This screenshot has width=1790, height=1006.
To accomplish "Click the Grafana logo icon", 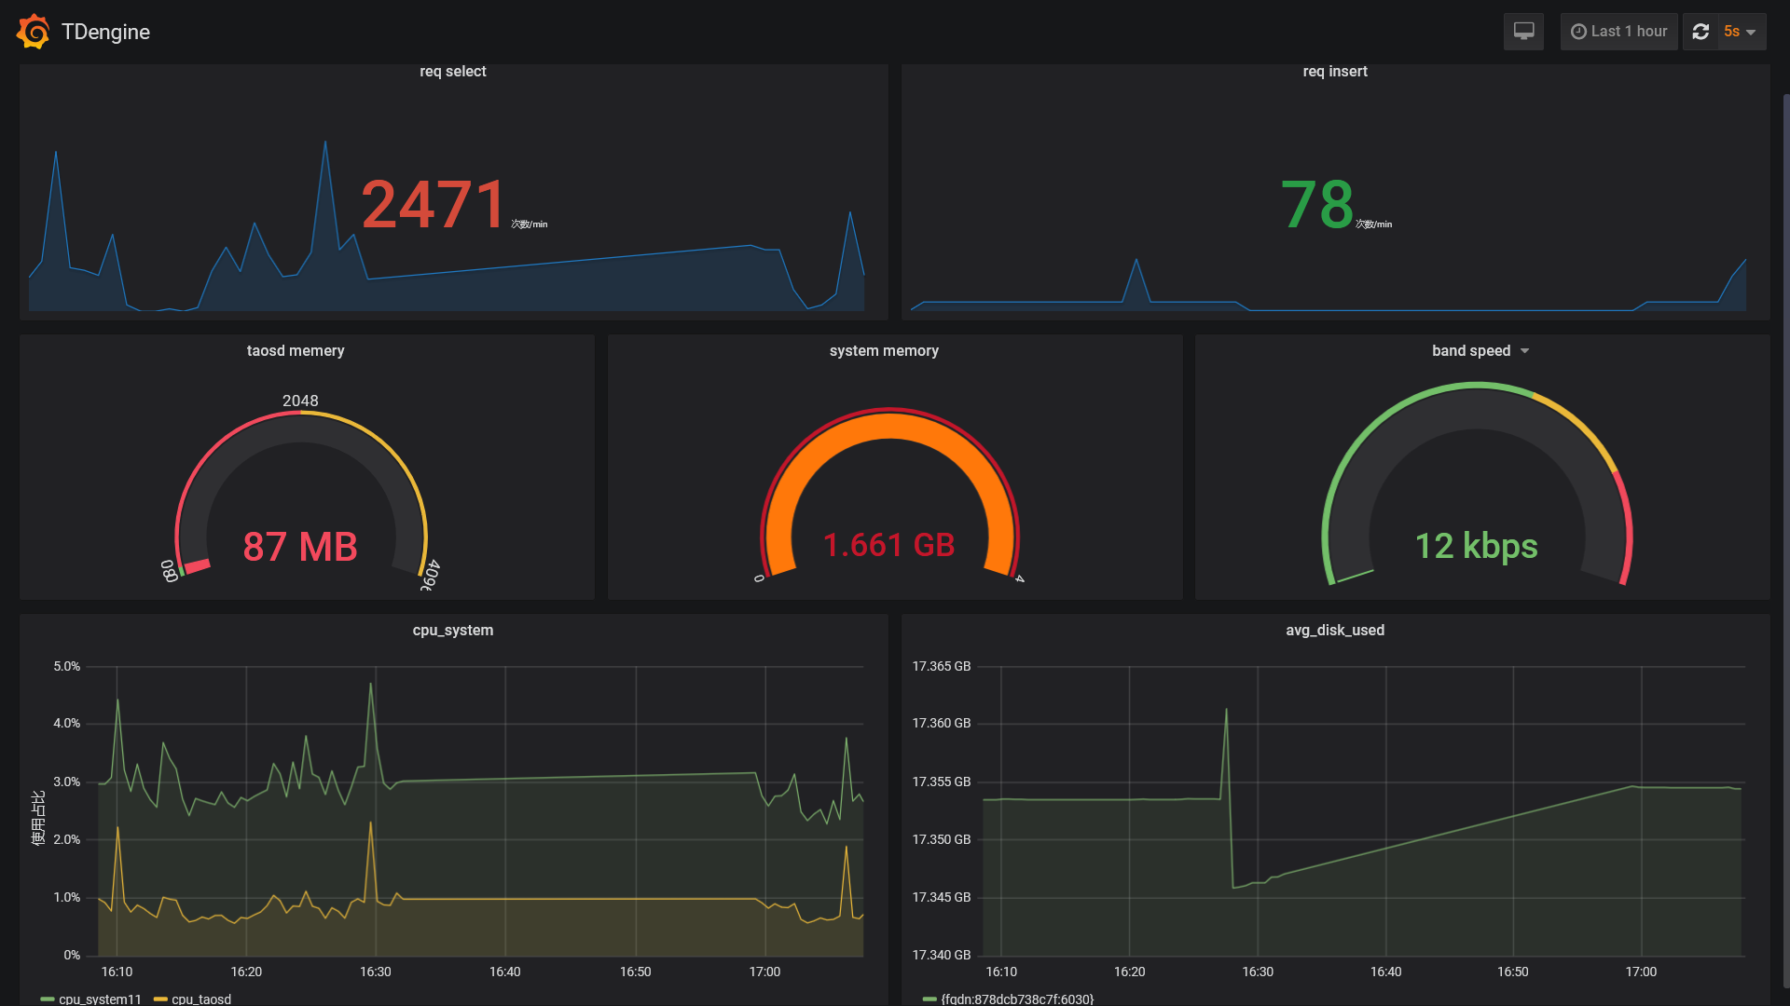I will tap(32, 31).
